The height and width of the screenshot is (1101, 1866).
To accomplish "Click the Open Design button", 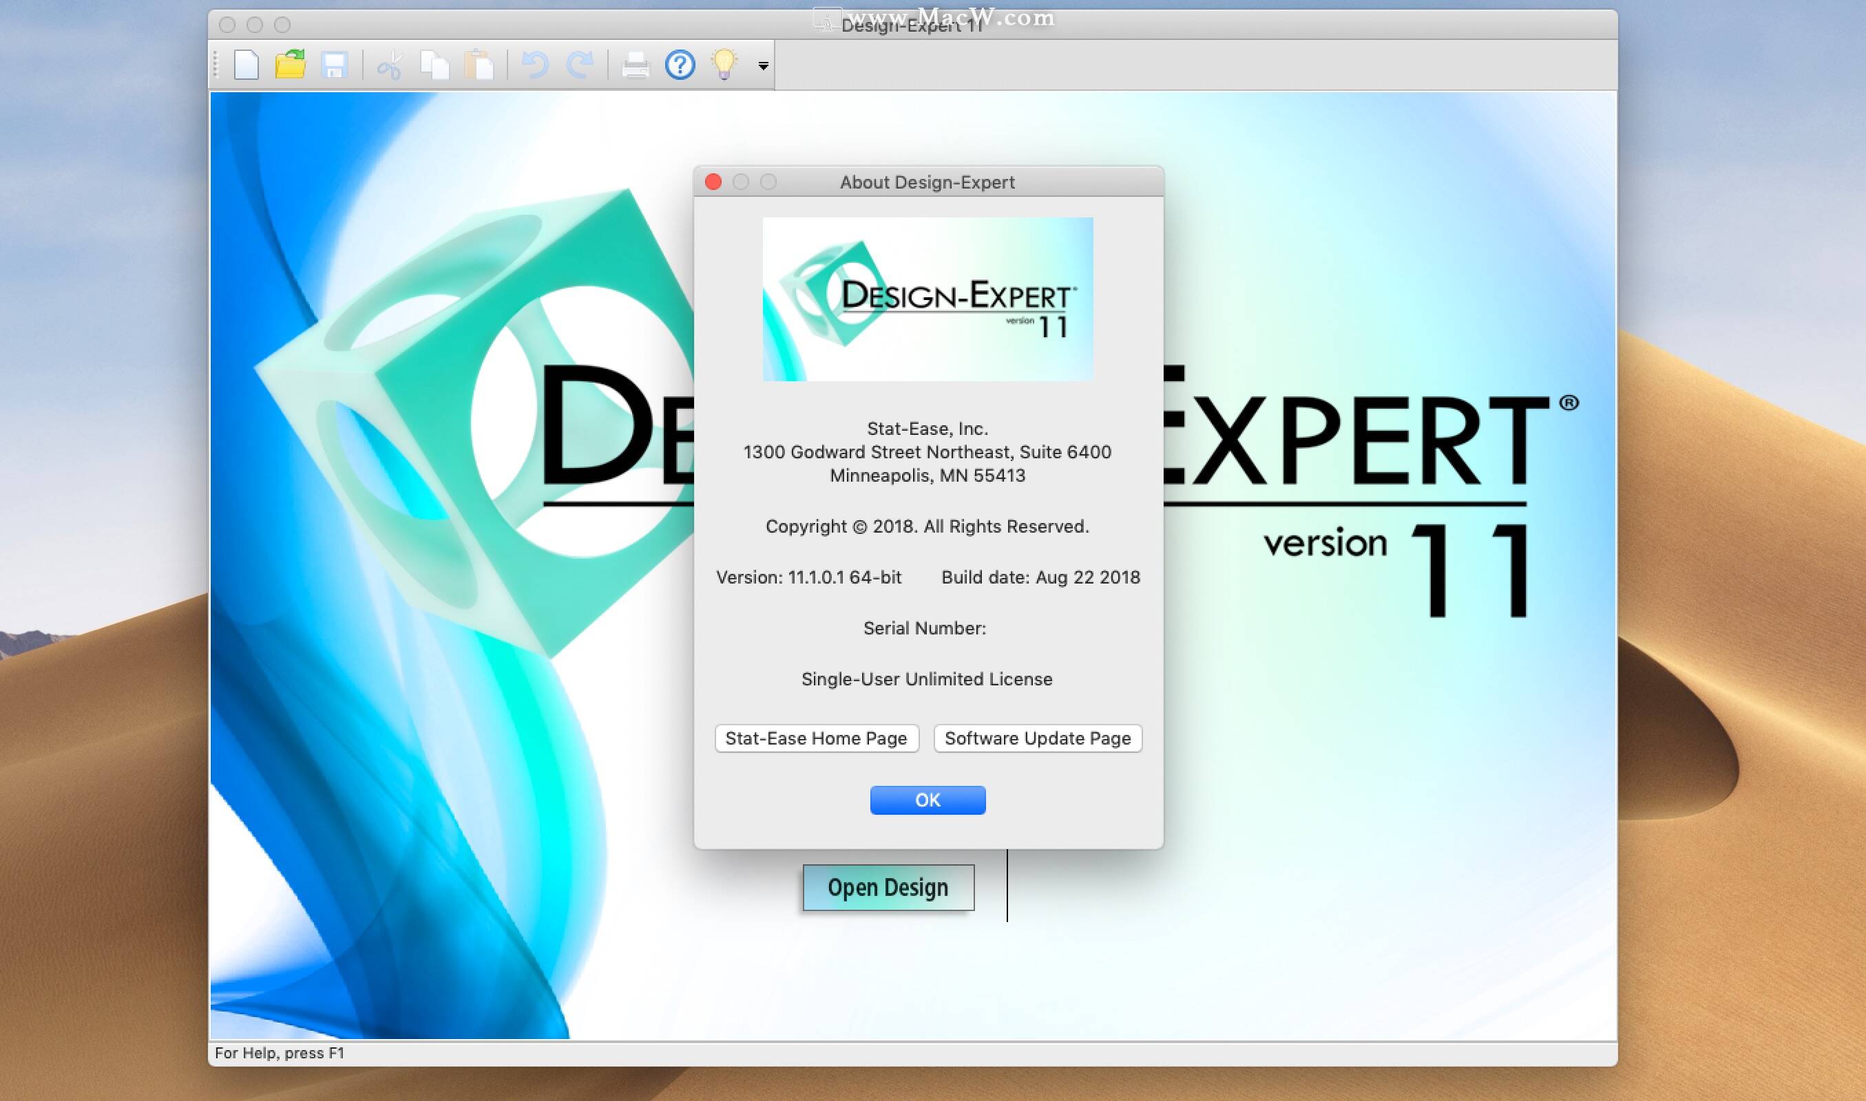I will pos(888,887).
